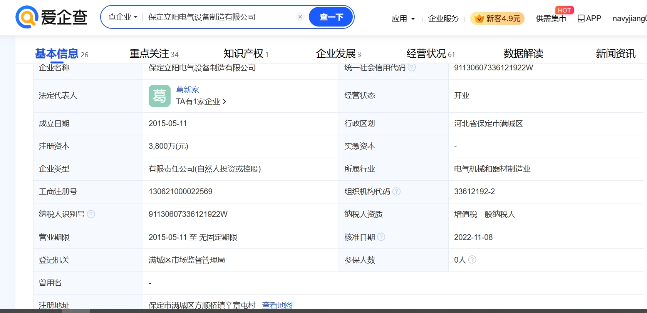
Task: Select the company type 有限责任公司(自然人投资或控股)
Action: coord(204,169)
